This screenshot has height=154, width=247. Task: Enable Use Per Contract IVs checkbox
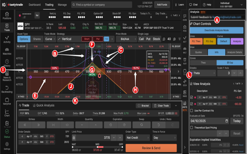click(192, 111)
